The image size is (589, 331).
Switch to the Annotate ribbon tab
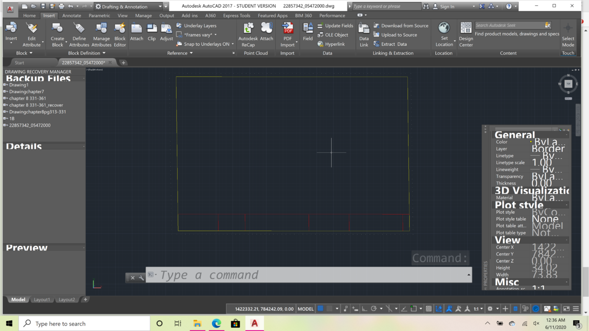[72, 16]
